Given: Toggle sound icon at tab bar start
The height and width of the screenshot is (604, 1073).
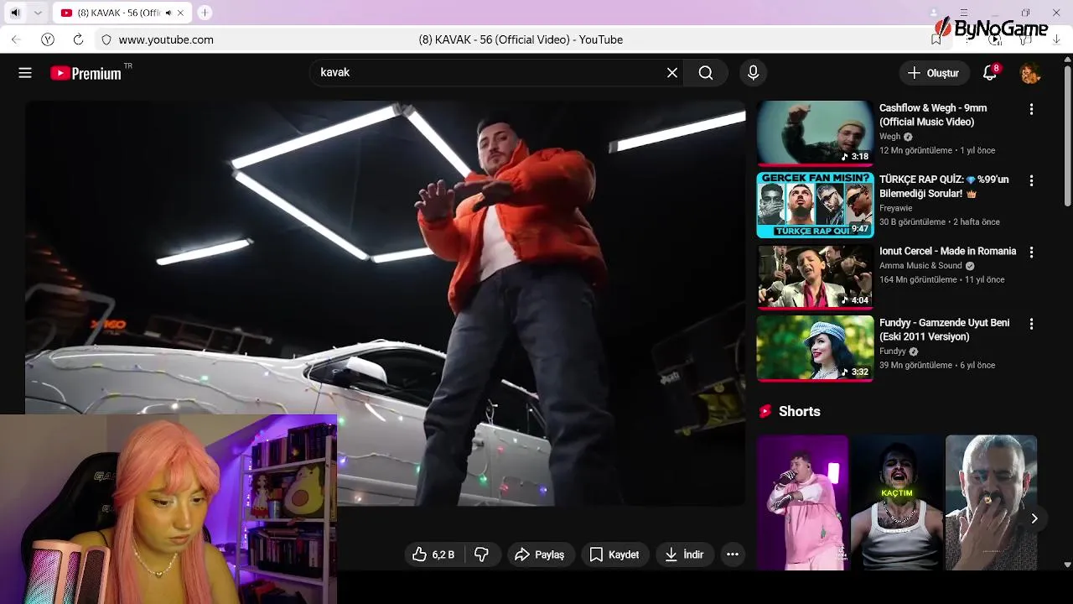Looking at the screenshot, I should point(14,13).
